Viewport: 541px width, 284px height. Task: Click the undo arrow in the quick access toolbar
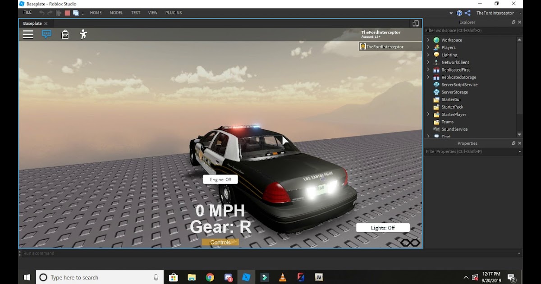tap(42, 13)
